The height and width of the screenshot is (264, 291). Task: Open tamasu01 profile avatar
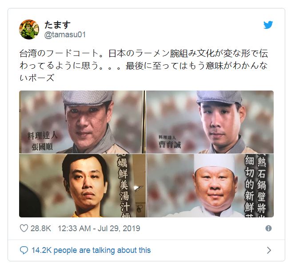point(29,29)
